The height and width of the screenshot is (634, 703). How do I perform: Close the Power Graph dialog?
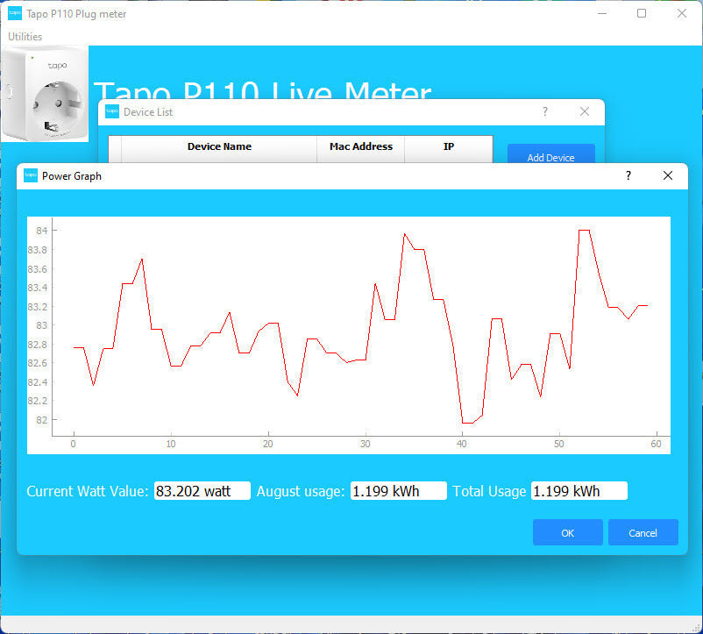tap(668, 175)
